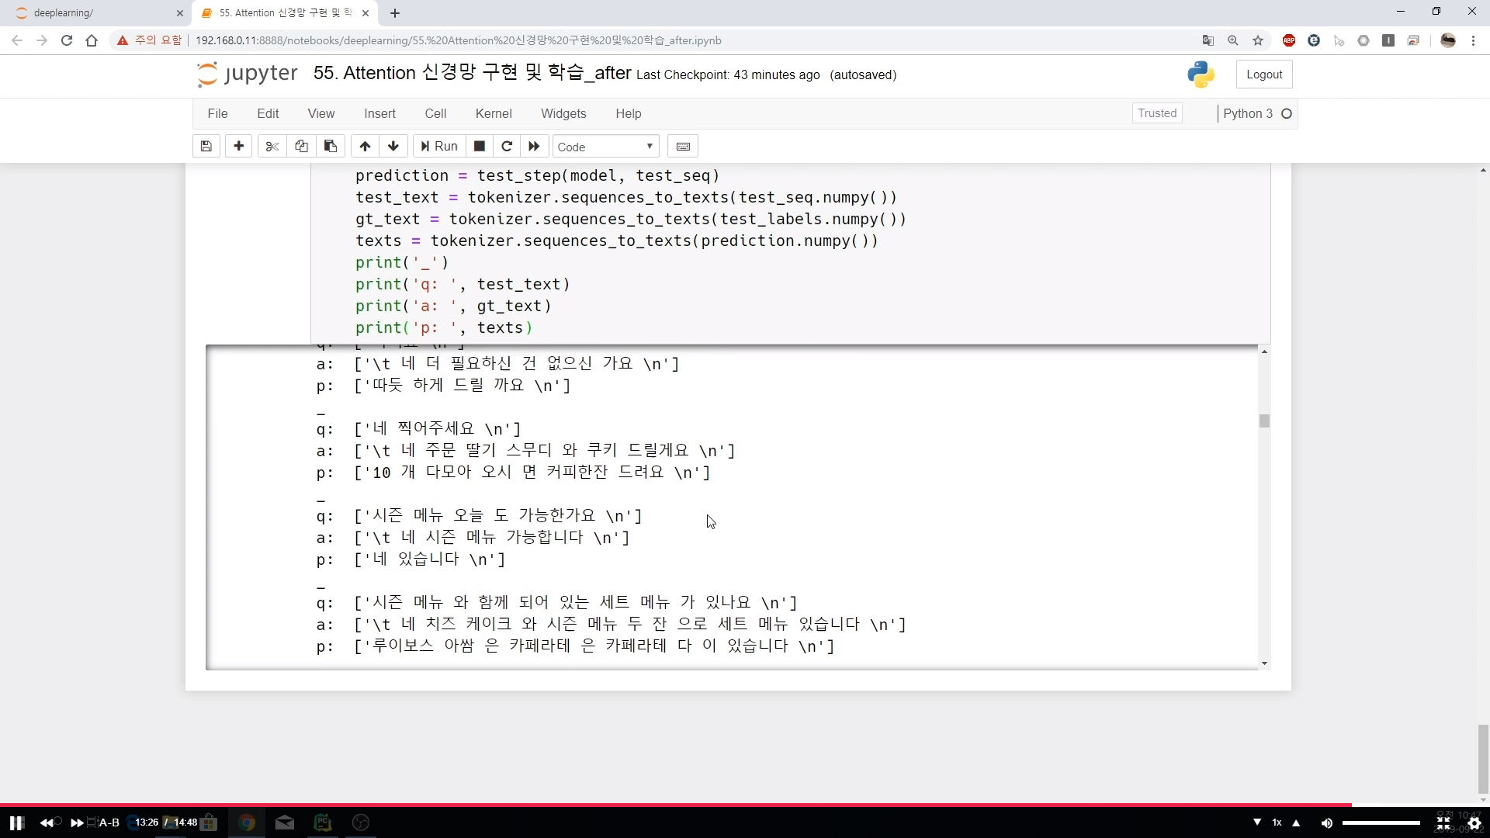The width and height of the screenshot is (1490, 838).
Task: Adjust the video volume slider
Action: tap(1381, 822)
